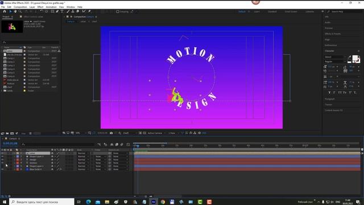The image size is (364, 205).
Task: Open the Paragraph panel header
Action: (x=330, y=99)
